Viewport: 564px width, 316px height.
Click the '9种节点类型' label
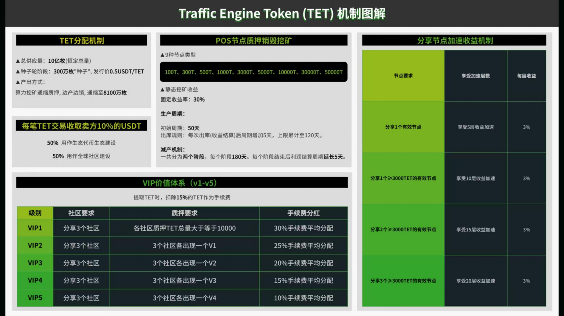pyautogui.click(x=178, y=55)
